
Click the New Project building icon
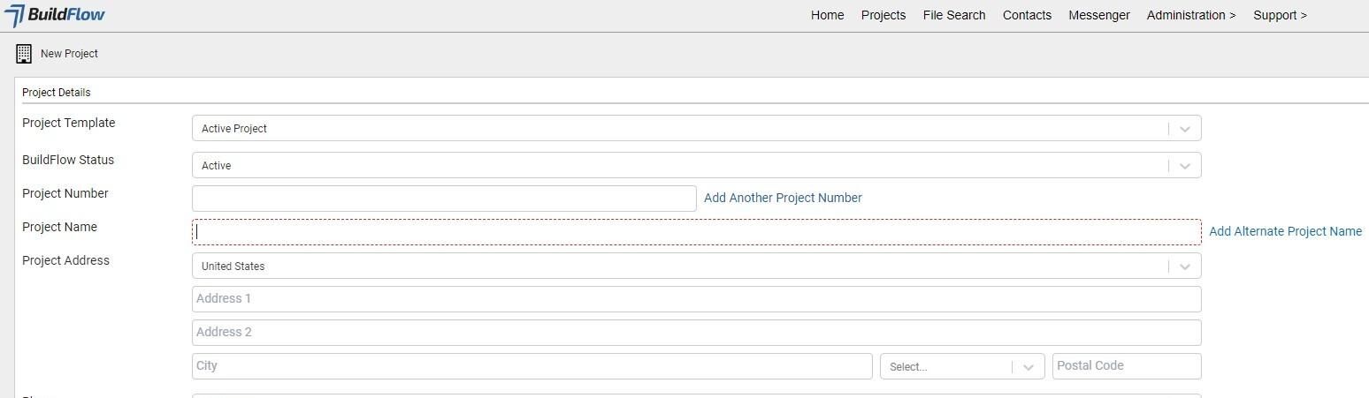click(24, 54)
